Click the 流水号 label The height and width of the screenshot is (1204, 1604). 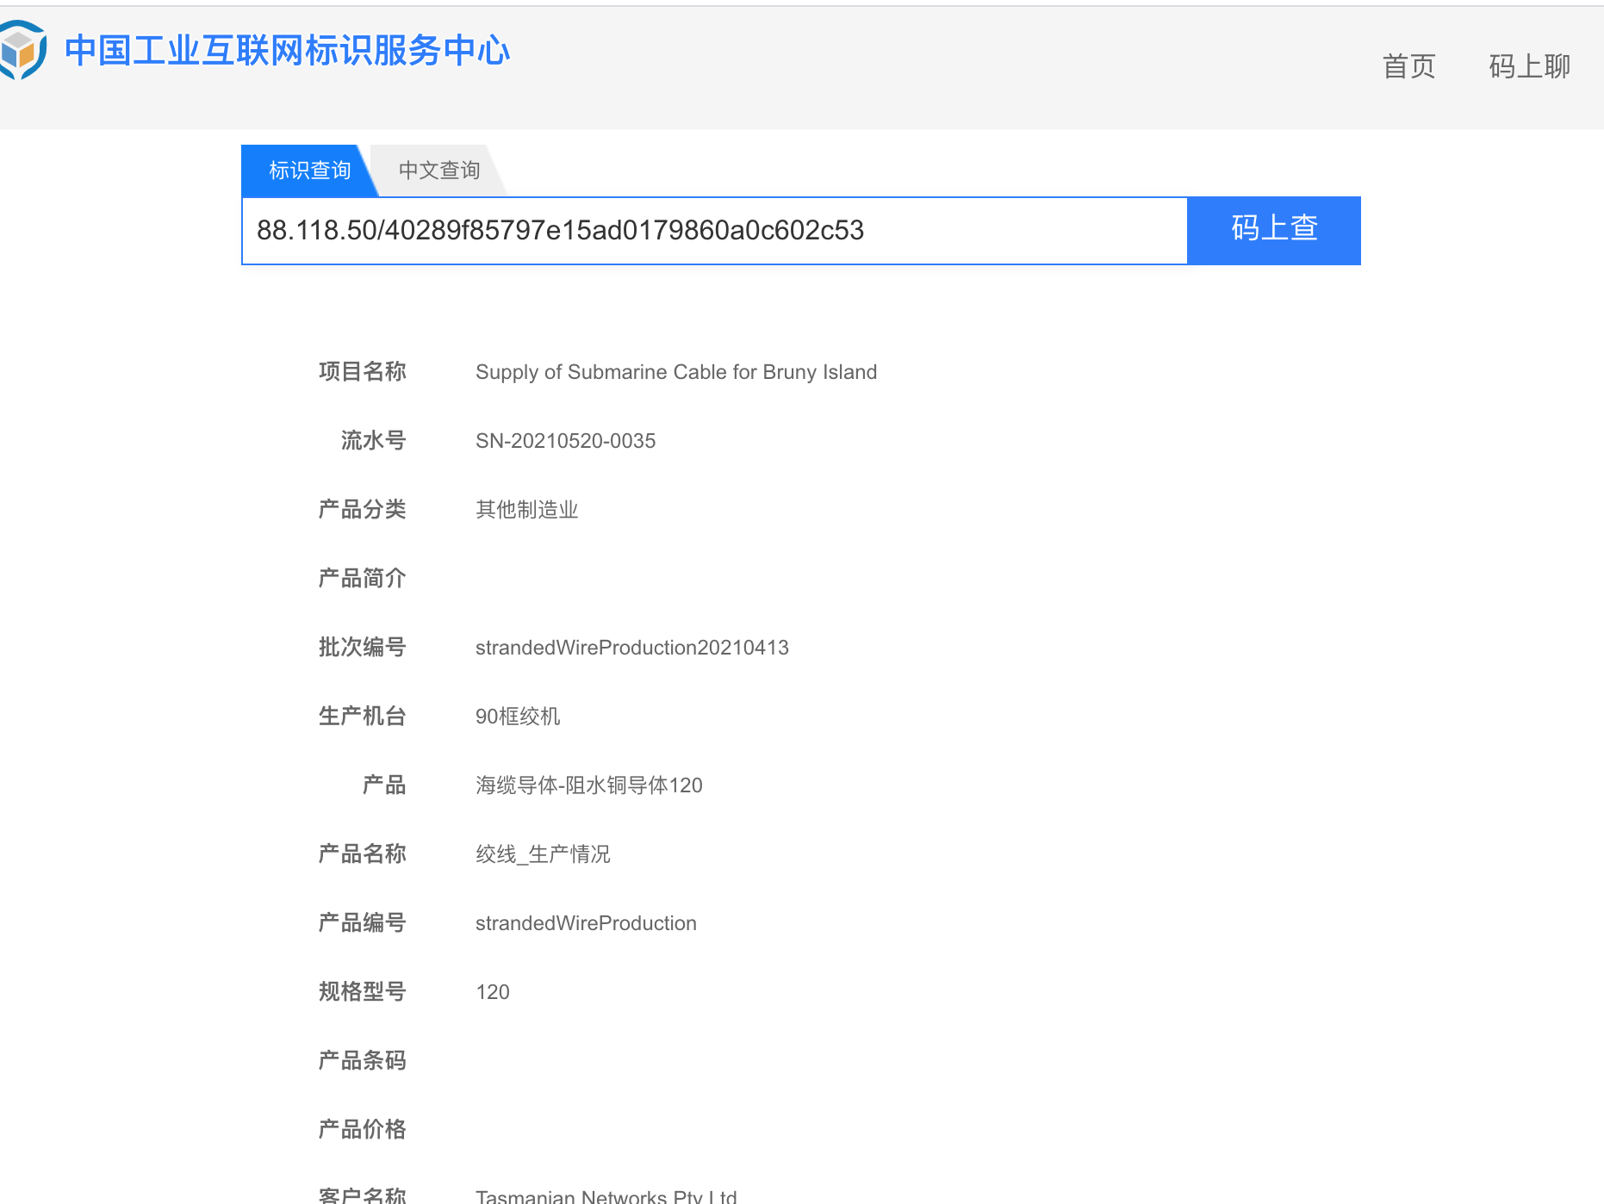pos(373,441)
